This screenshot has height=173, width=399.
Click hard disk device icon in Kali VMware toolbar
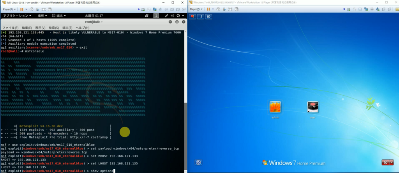(x=143, y=9)
